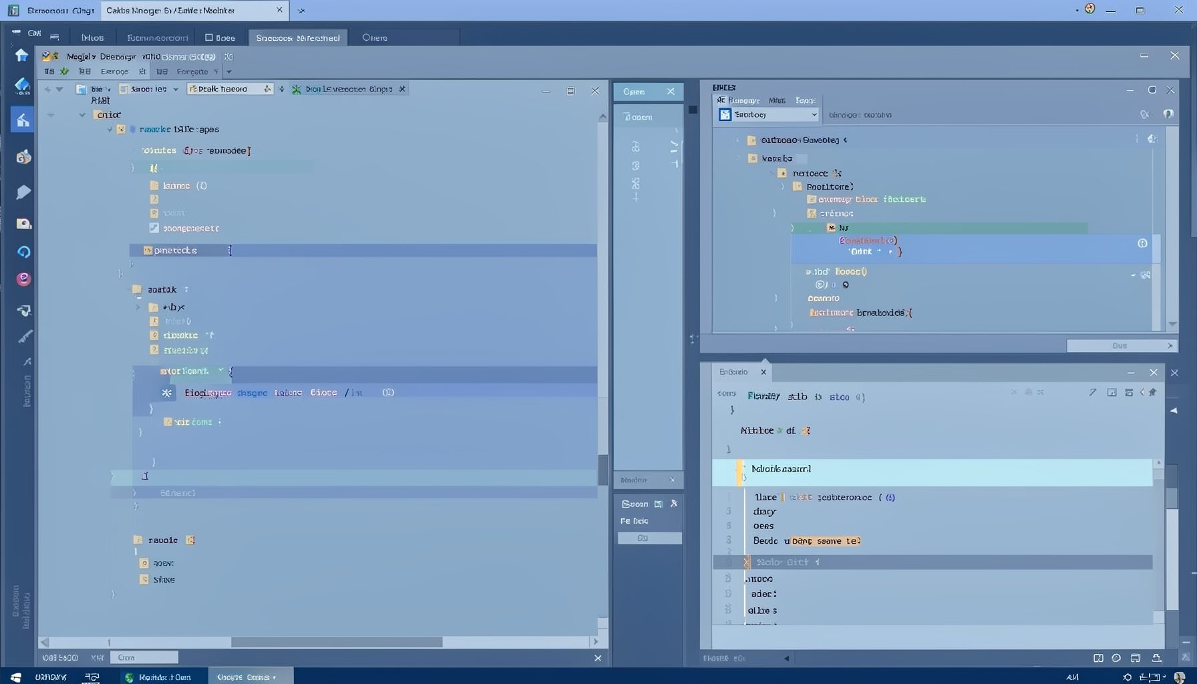Click the 'Exroge' button in the debugger toolbar
1197x684 pixels.
pyautogui.click(x=114, y=71)
